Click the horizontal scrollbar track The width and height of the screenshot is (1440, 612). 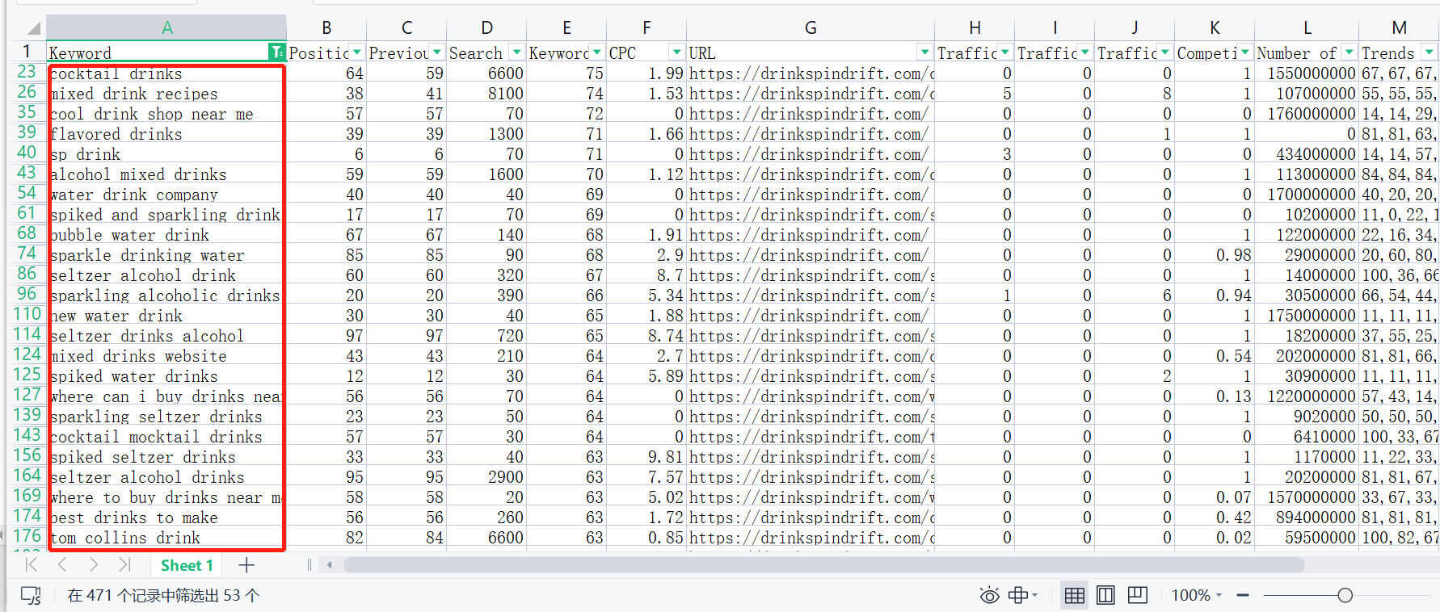pyautogui.click(x=824, y=565)
